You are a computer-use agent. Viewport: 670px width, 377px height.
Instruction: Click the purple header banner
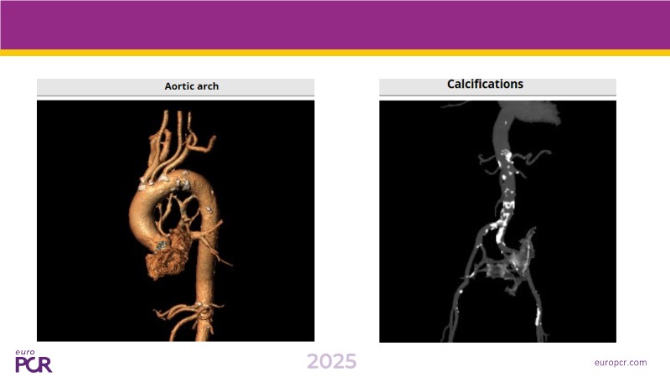coord(335,25)
